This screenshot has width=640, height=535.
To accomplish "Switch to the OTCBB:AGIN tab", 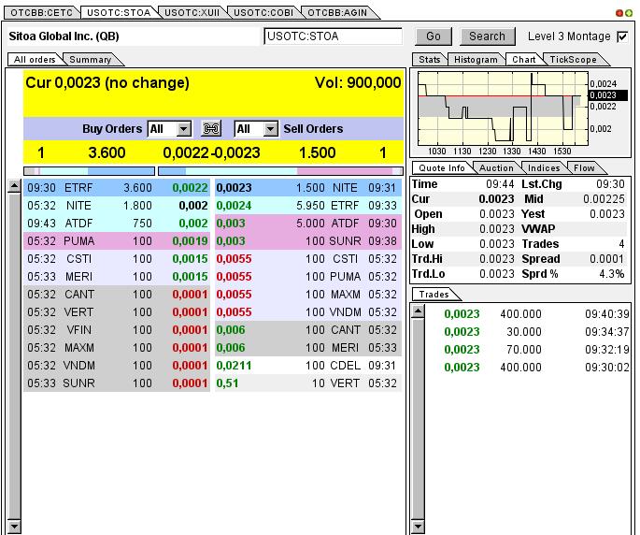I will click(337, 13).
